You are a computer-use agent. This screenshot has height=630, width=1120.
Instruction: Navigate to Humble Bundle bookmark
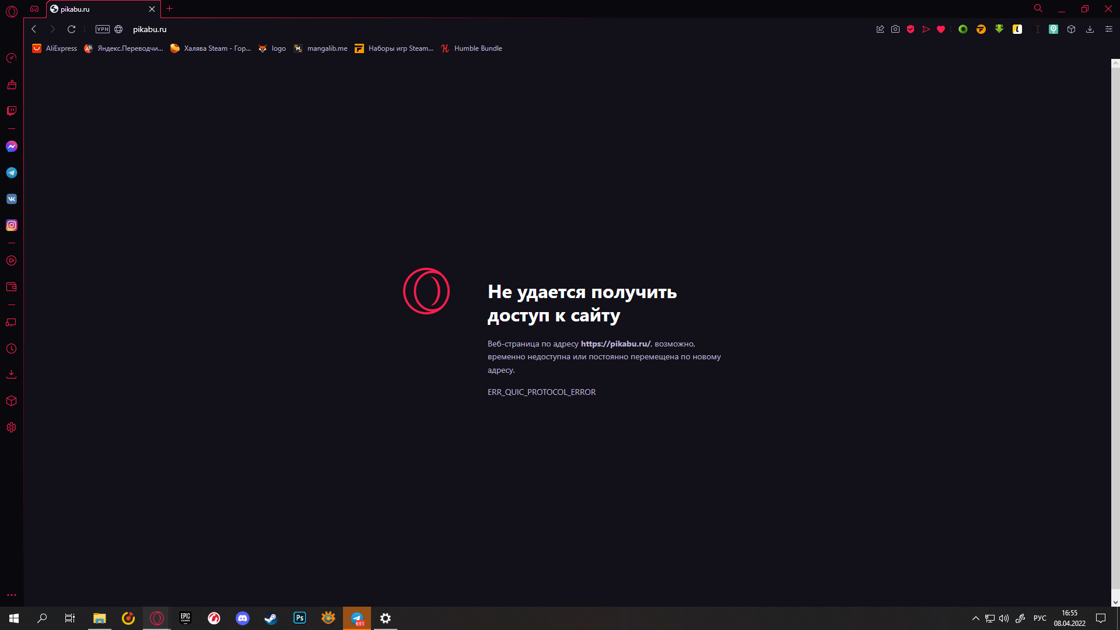[x=471, y=48]
